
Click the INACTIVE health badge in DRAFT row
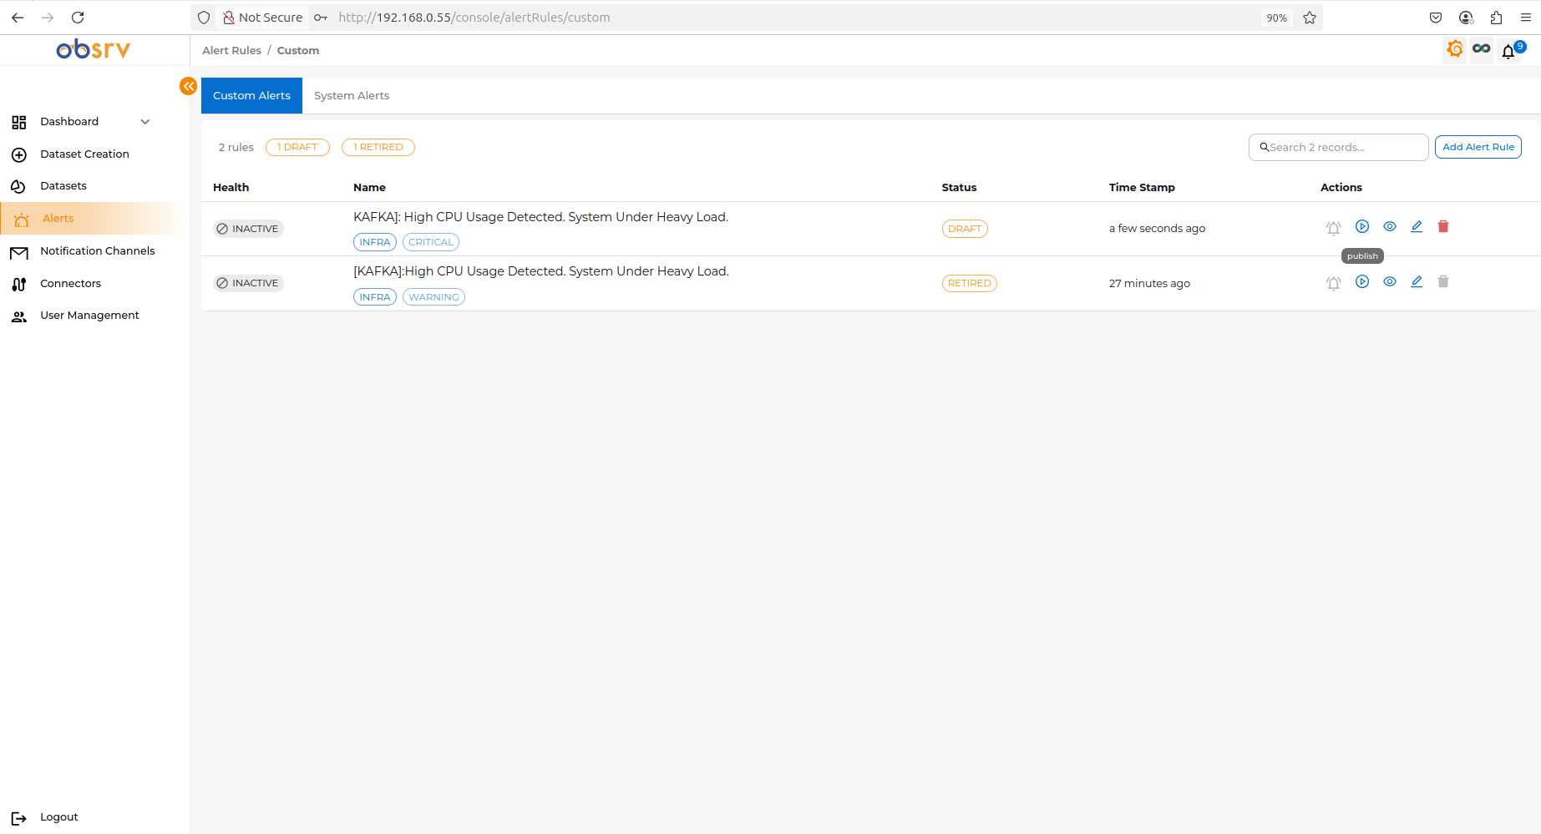pos(248,229)
